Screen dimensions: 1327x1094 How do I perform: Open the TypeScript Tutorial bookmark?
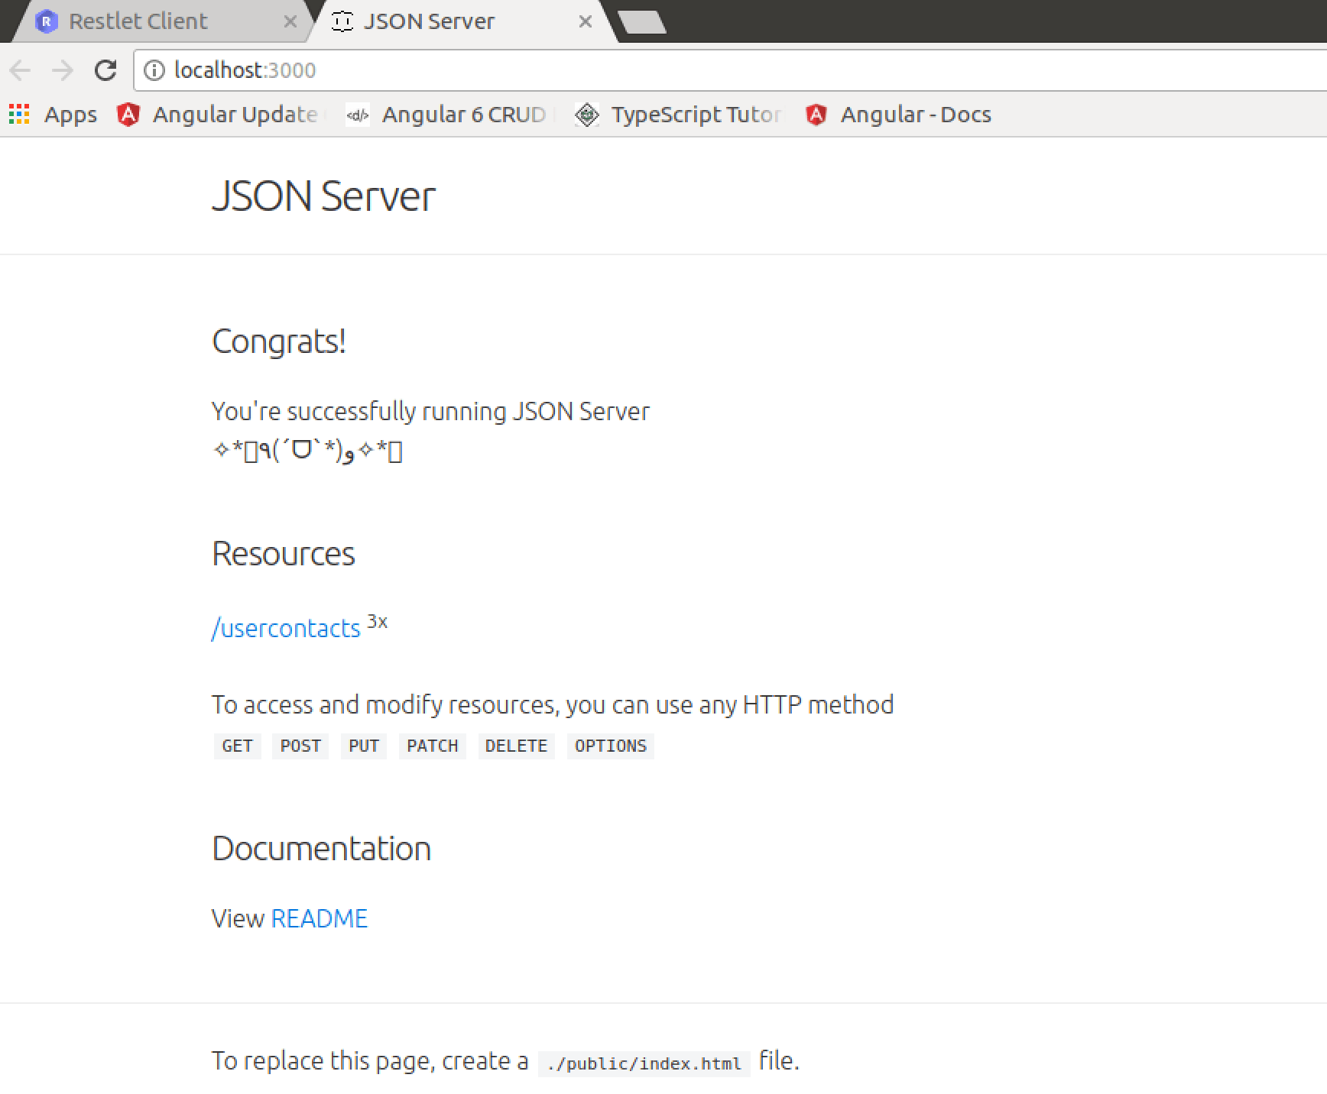pos(680,114)
